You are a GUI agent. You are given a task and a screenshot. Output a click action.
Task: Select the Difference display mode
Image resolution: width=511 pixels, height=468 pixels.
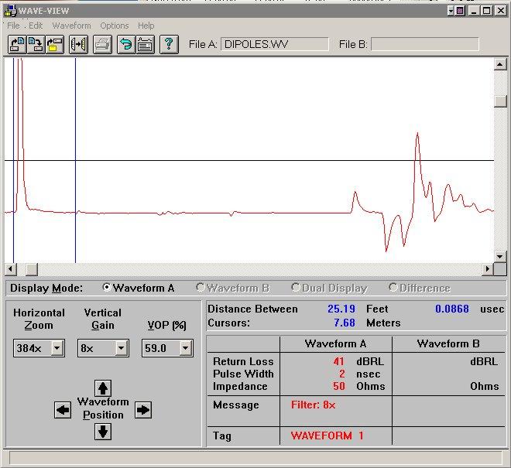(x=420, y=288)
